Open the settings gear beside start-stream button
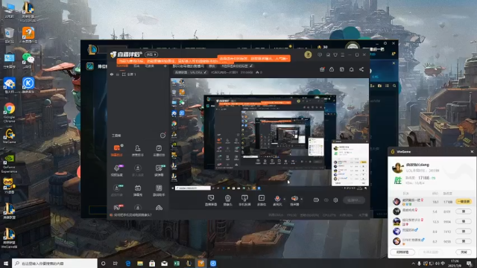 tap(335, 200)
